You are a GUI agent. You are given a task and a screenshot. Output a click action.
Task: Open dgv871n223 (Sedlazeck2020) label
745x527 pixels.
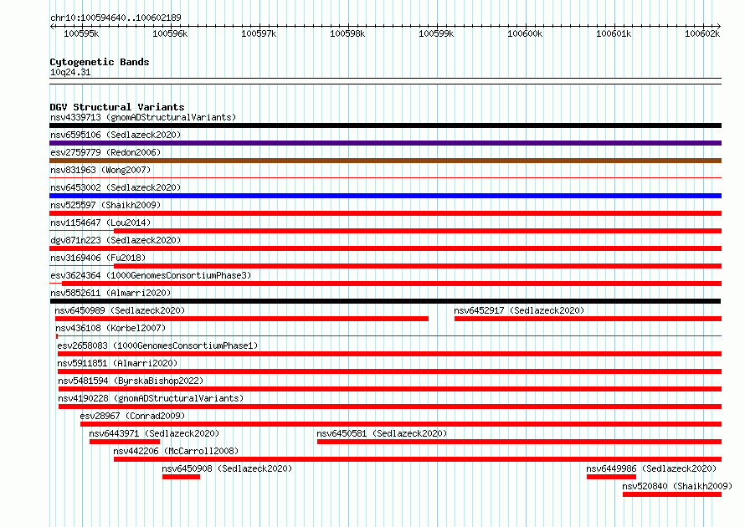[x=116, y=240]
